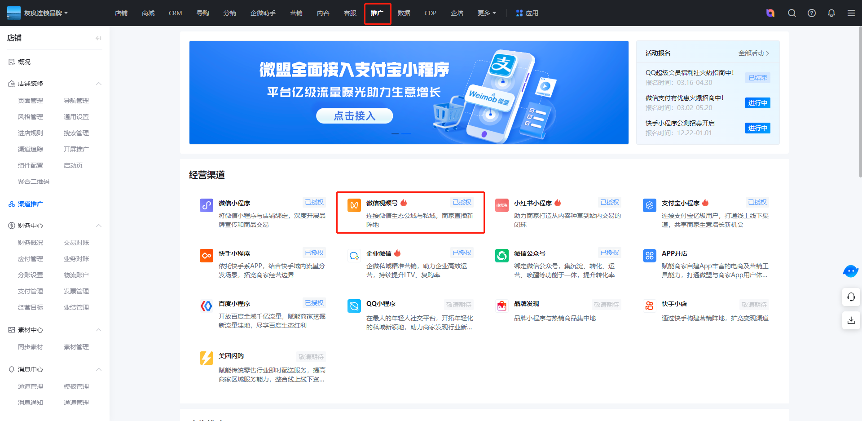
Task: Open the notifications bell icon
Action: click(x=831, y=13)
